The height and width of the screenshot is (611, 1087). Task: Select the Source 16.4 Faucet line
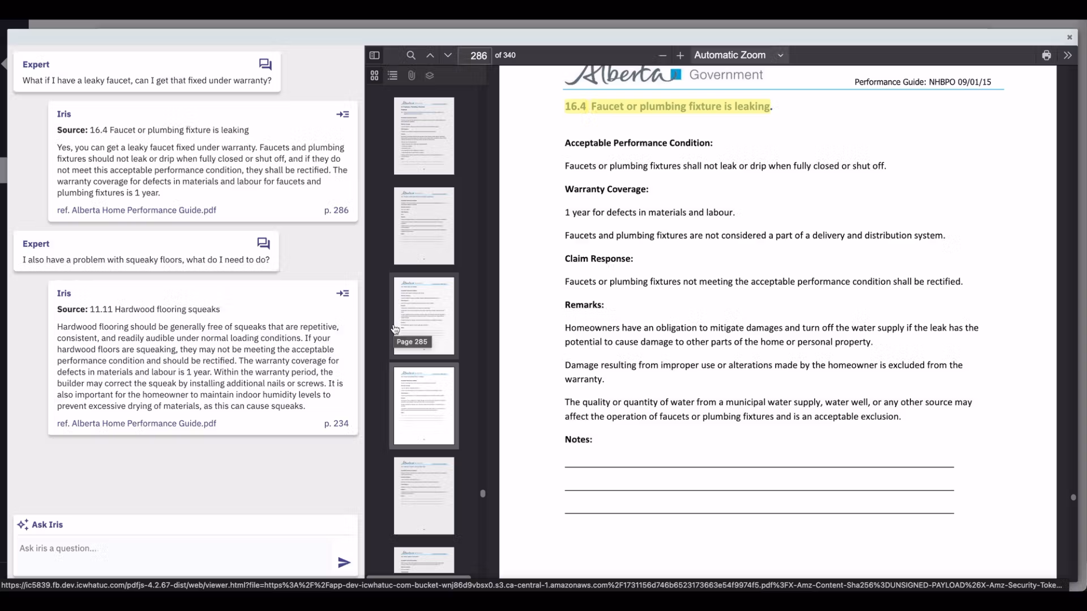[153, 130]
